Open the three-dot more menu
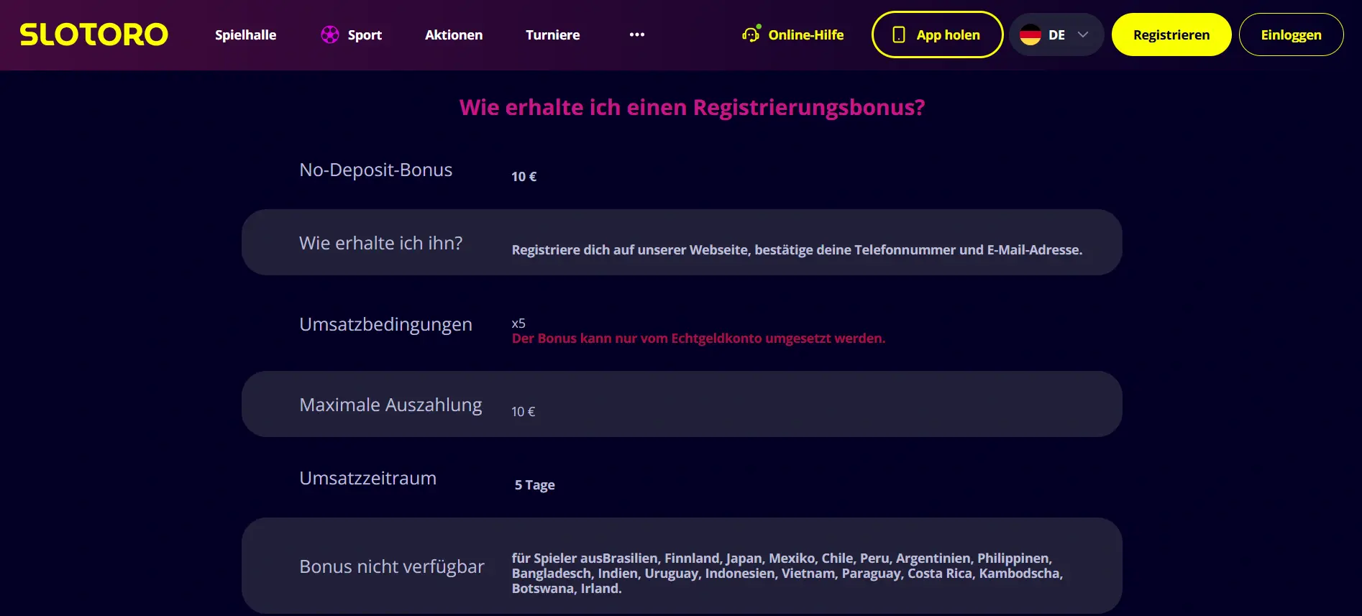This screenshot has height=616, width=1362. (x=636, y=35)
